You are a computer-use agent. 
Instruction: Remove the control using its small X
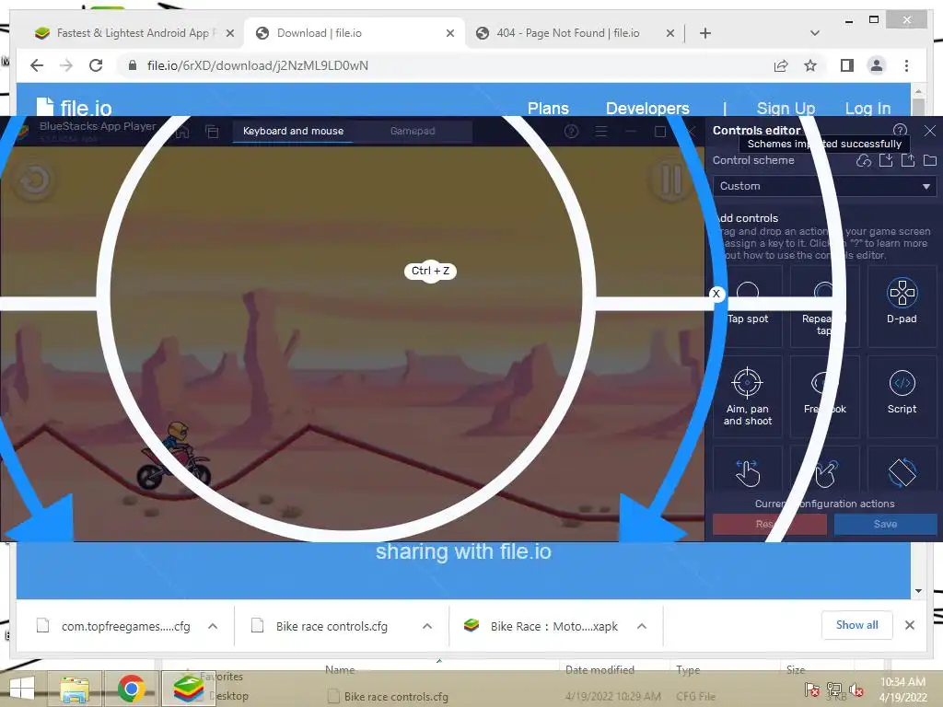point(716,294)
